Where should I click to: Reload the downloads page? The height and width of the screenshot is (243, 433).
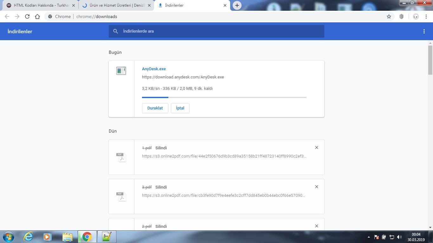(27, 16)
